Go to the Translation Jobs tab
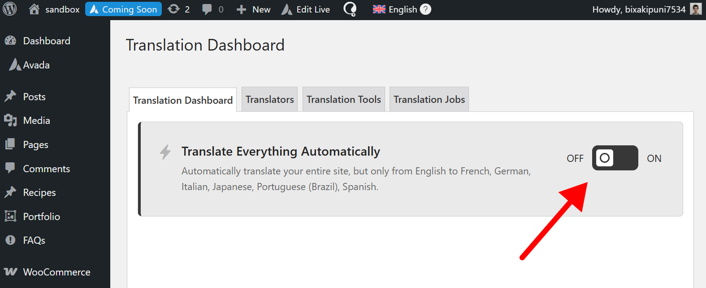This screenshot has height=288, width=706. click(x=429, y=99)
